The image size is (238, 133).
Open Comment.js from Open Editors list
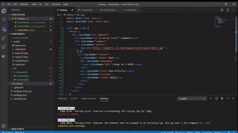[31, 22]
